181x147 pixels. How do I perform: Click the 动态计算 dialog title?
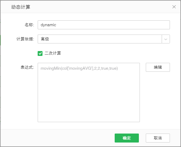click(21, 7)
